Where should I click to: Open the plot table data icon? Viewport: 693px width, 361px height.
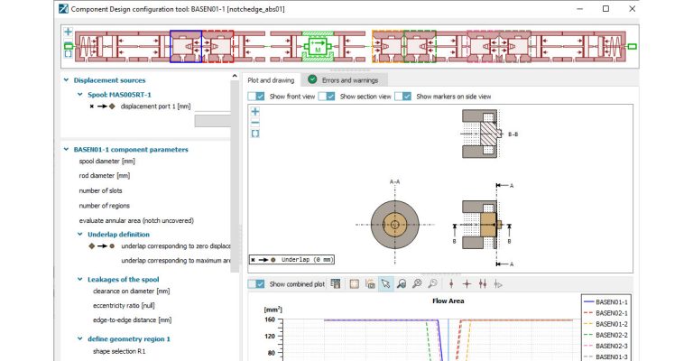[336, 283]
